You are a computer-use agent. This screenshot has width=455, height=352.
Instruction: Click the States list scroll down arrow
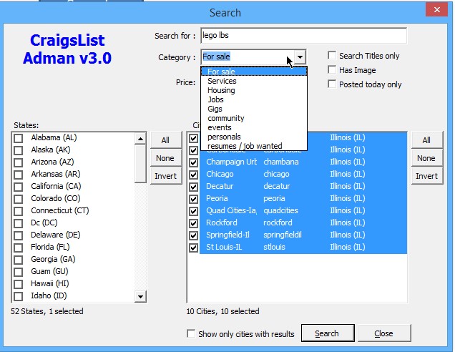point(140,297)
